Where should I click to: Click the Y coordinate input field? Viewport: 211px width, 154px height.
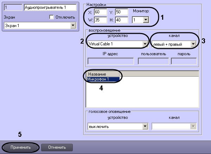(121, 13)
